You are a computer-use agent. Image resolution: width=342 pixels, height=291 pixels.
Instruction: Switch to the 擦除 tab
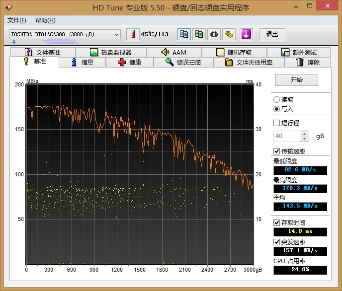[308, 63]
